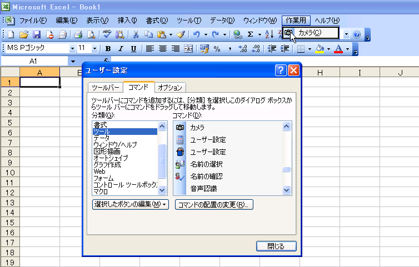Open the ファイル menu

point(33,21)
